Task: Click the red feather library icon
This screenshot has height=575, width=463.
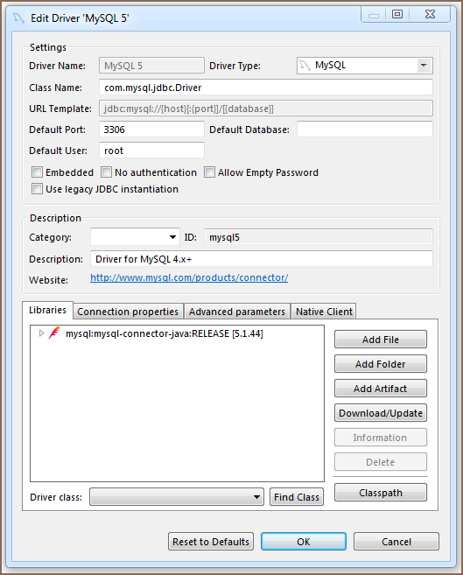Action: [54, 333]
